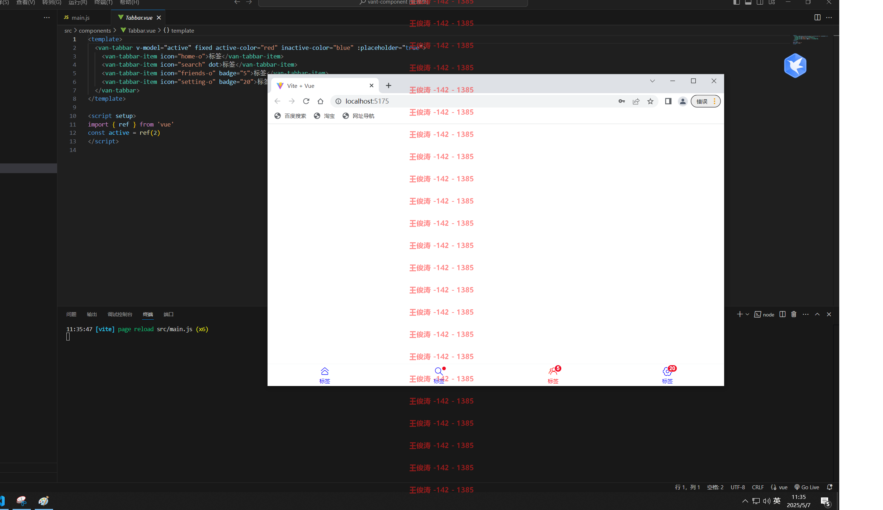Share this page from address bar

(636, 101)
